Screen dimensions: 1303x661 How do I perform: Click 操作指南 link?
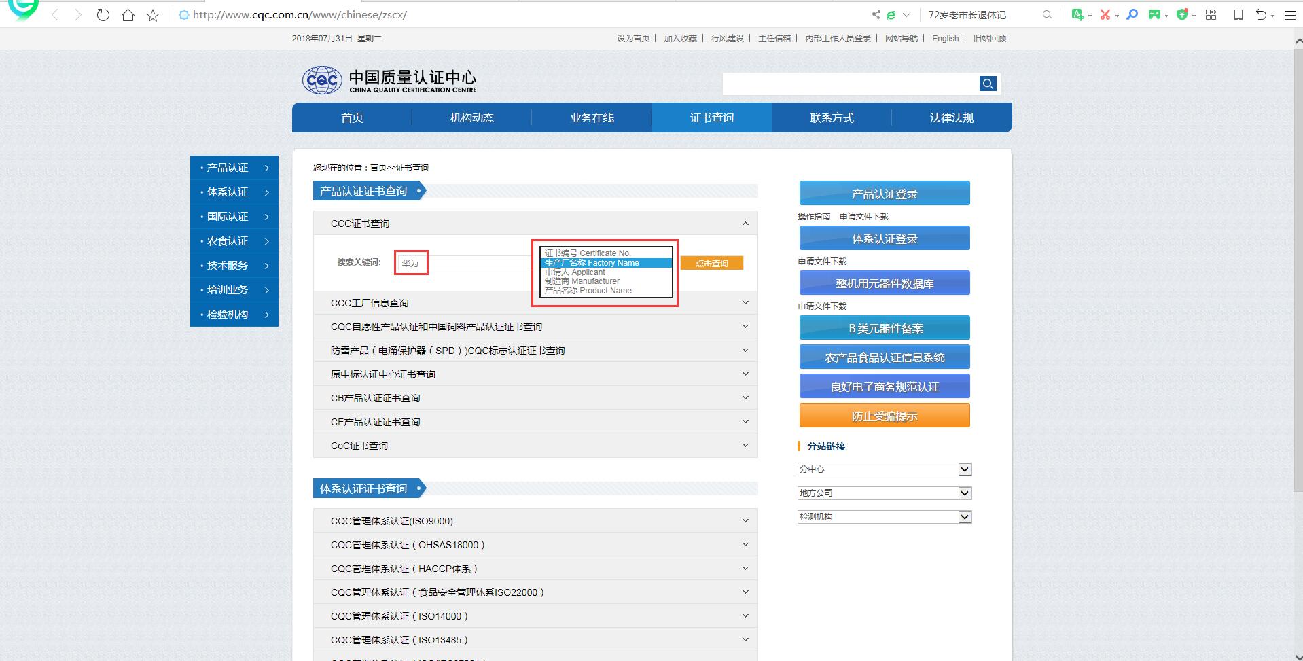pyautogui.click(x=814, y=217)
